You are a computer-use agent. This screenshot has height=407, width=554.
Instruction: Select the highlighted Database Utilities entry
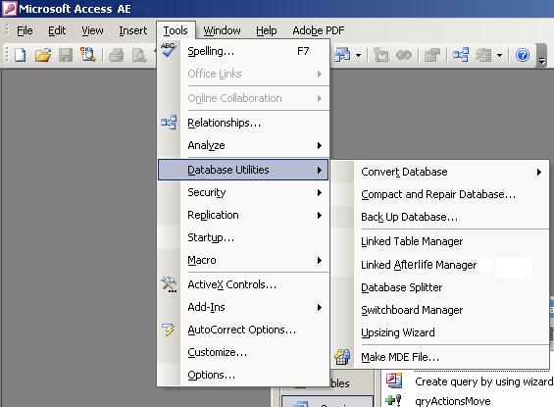pos(243,170)
